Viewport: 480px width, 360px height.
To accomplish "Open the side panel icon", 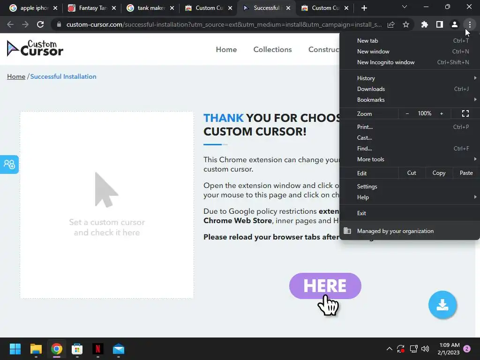I will pyautogui.click(x=440, y=24).
